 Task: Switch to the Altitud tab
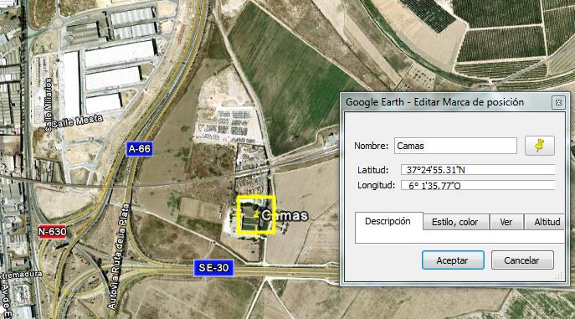pos(546,222)
